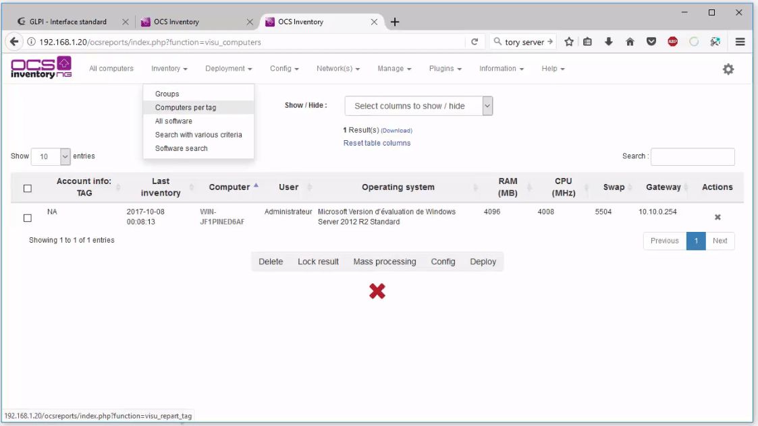The image size is (758, 426).
Task: Click the colorful extension icon
Action: click(x=715, y=42)
